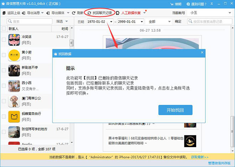Select the 厦门青菜公公 avatar
Image resolution: width=235 pixels, height=167 pixels.
[14, 101]
